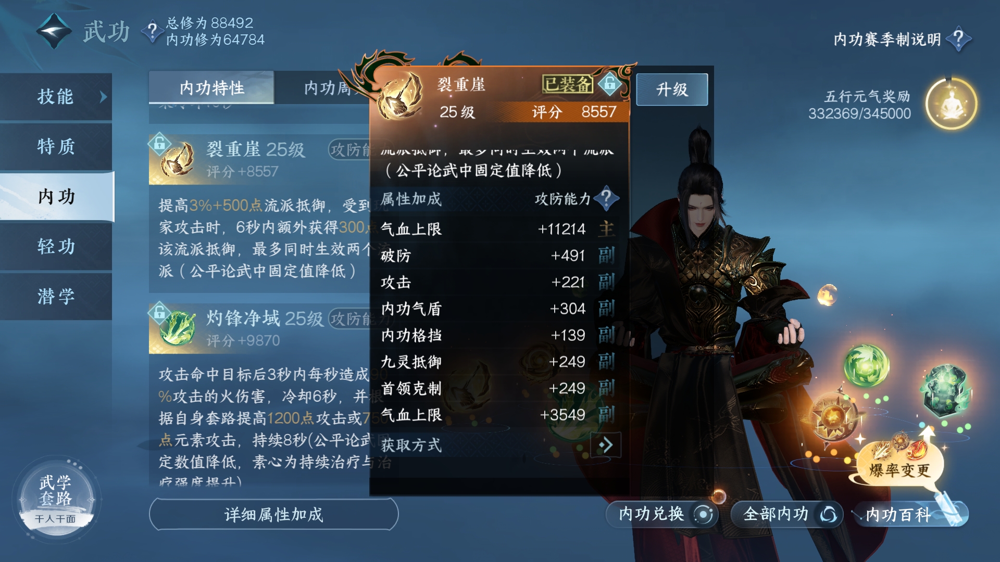Open the 轻功 sidebar tab
The image size is (1000, 562).
point(56,246)
